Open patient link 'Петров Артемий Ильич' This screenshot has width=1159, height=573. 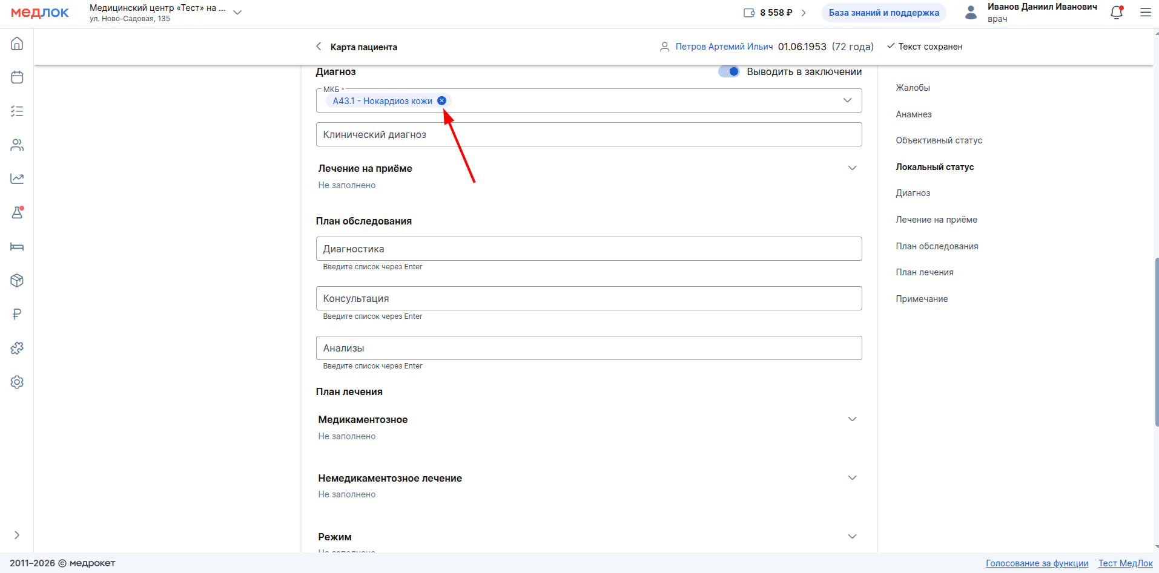coord(724,47)
